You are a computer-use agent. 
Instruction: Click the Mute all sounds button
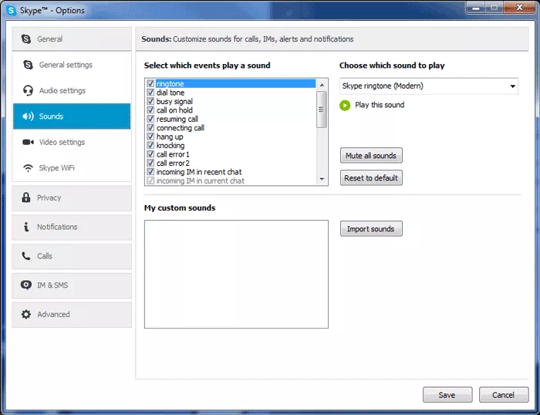click(371, 156)
